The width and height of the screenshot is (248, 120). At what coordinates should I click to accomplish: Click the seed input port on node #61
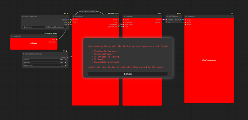click(124, 27)
